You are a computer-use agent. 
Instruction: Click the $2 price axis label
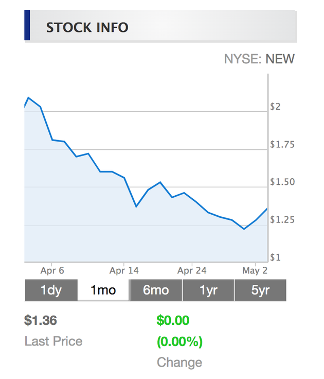coord(276,107)
